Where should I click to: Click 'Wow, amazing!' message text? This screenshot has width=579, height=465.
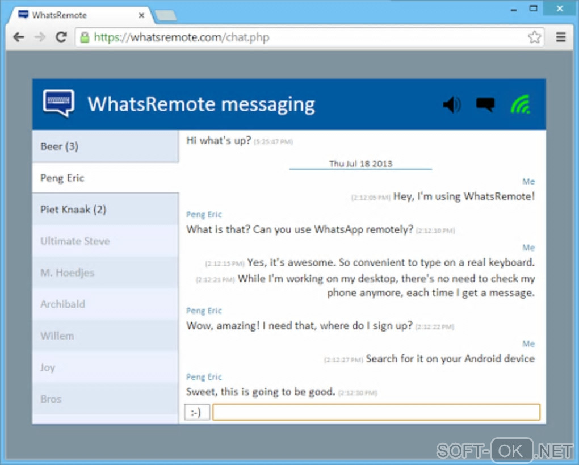[299, 325]
